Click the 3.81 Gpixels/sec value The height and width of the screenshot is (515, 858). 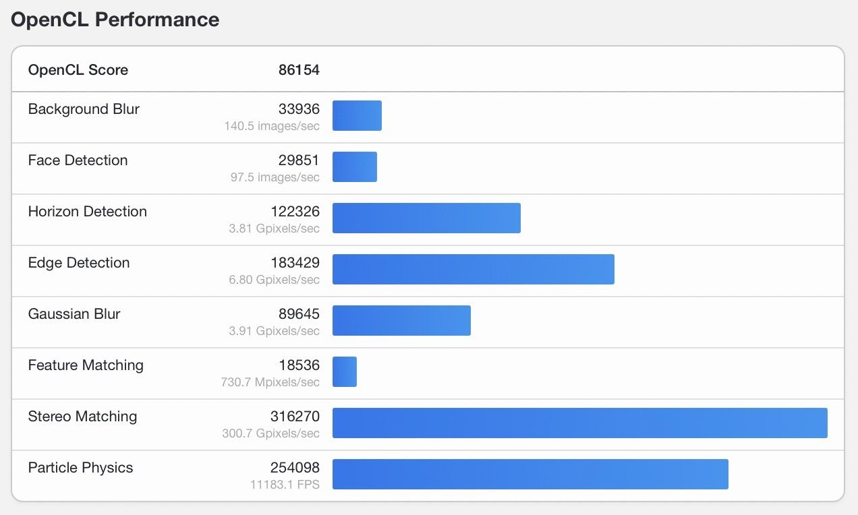[x=274, y=229]
